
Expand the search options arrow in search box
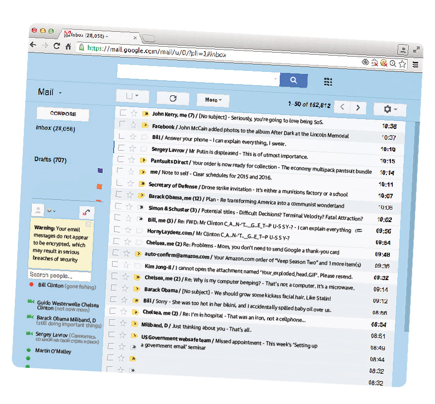[275, 79]
